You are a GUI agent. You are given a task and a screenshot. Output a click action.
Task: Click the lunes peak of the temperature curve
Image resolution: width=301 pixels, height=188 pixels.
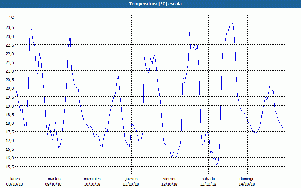31,29
